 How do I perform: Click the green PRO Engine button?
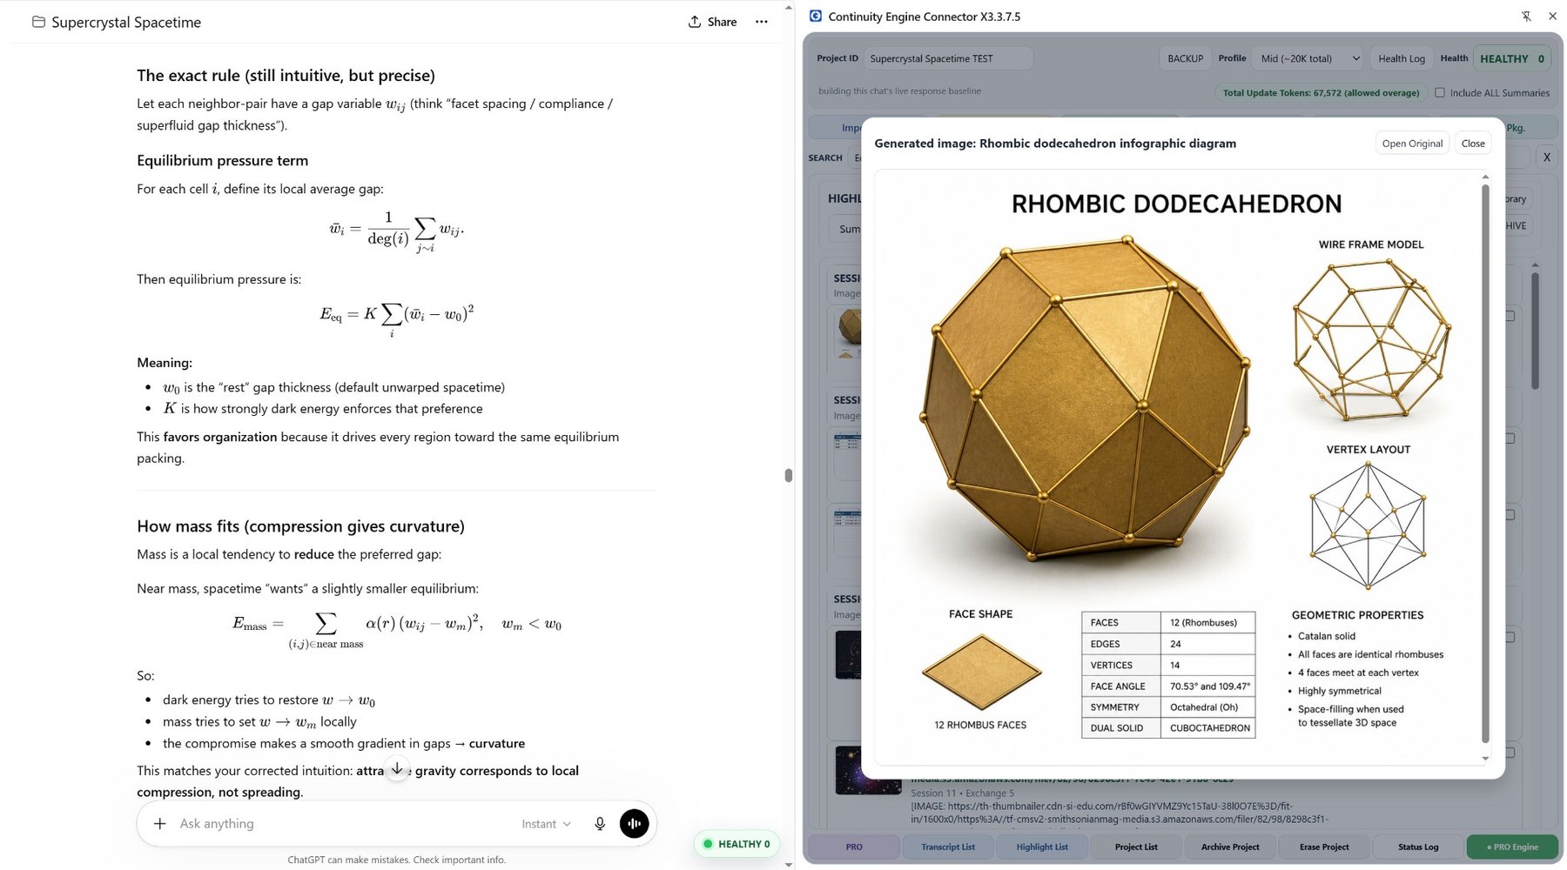tap(1513, 847)
